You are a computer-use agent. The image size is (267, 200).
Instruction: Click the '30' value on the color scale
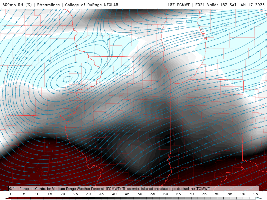[88, 194]
